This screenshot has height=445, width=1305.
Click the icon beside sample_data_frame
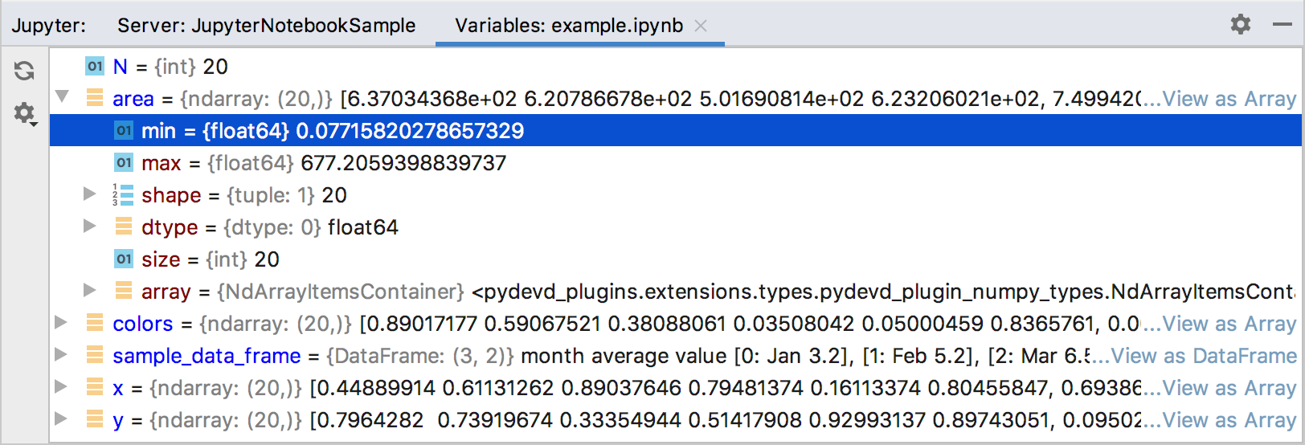95,355
